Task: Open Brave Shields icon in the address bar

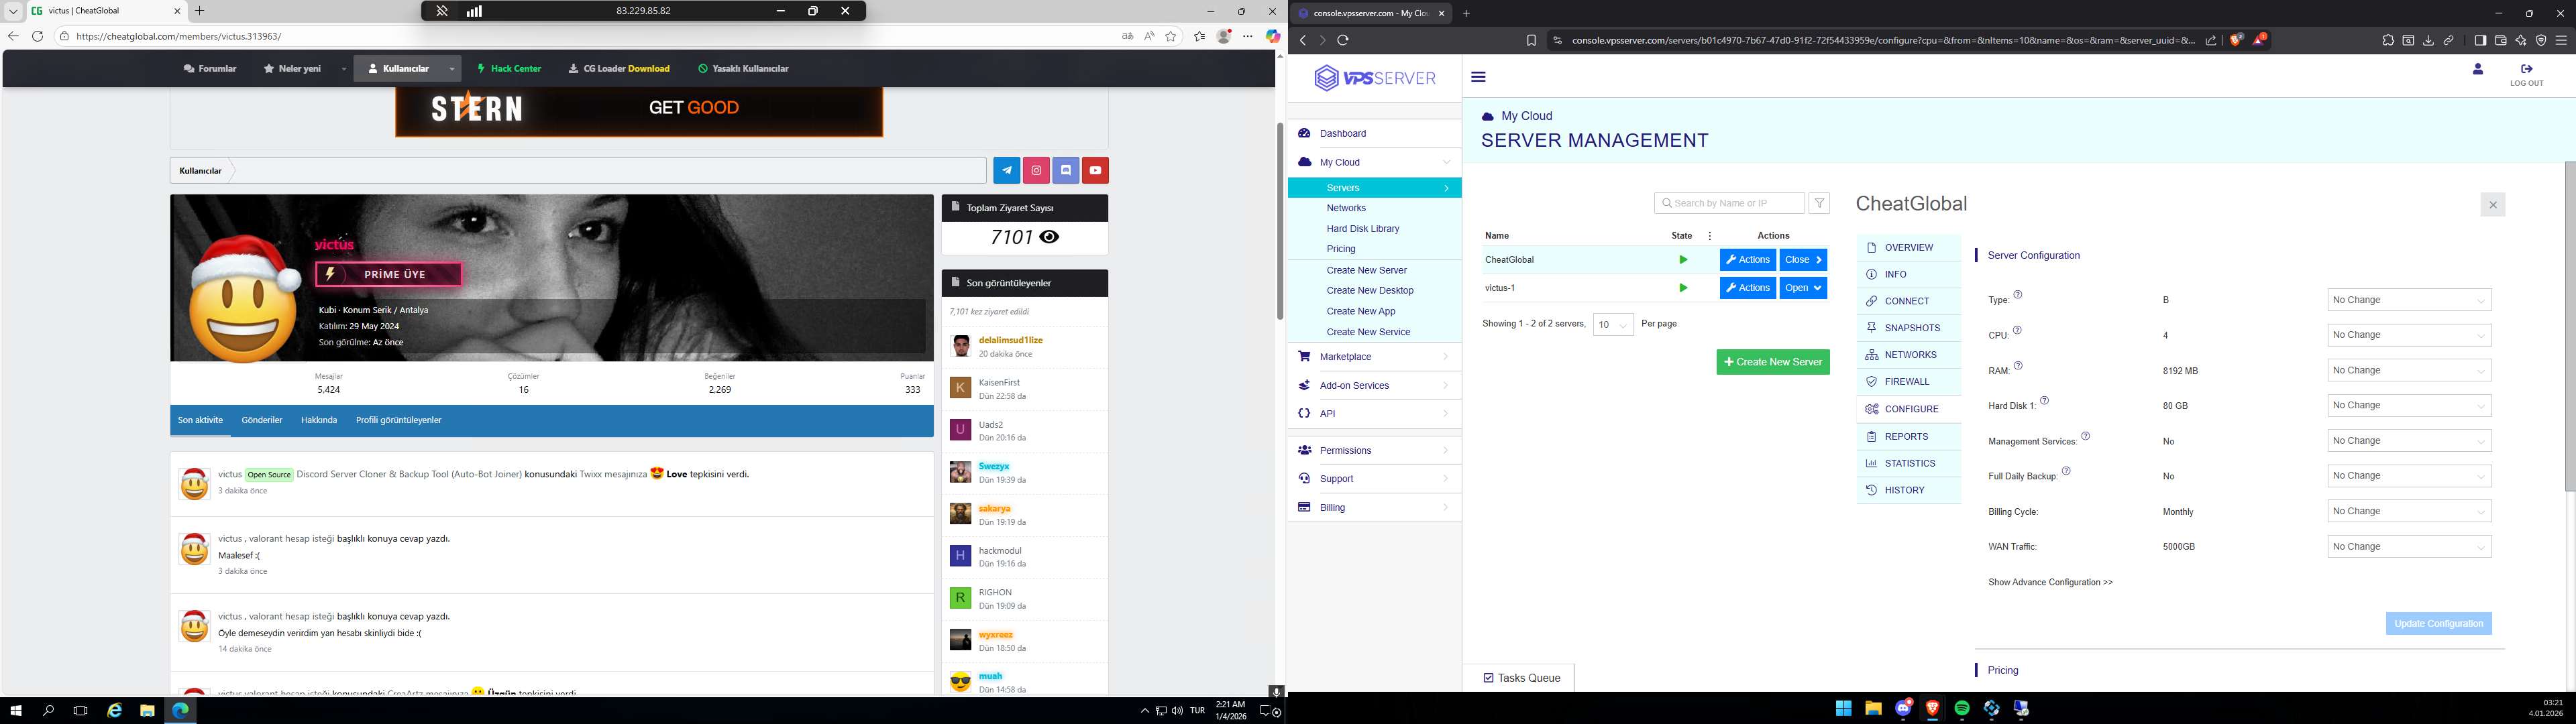Action: [x=2236, y=40]
